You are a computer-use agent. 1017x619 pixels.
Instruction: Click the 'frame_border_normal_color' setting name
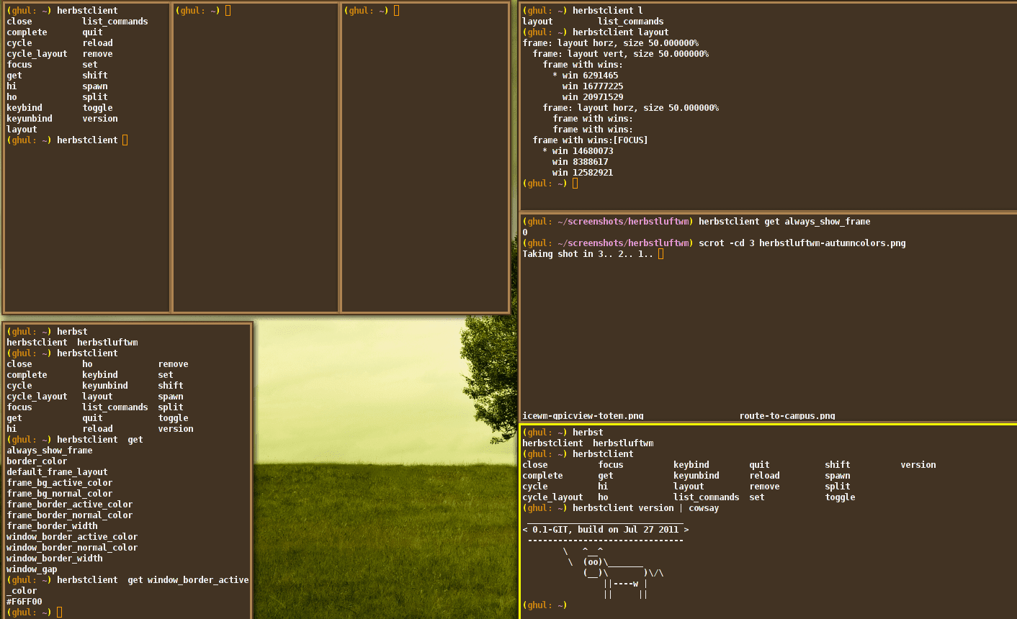tap(70, 515)
